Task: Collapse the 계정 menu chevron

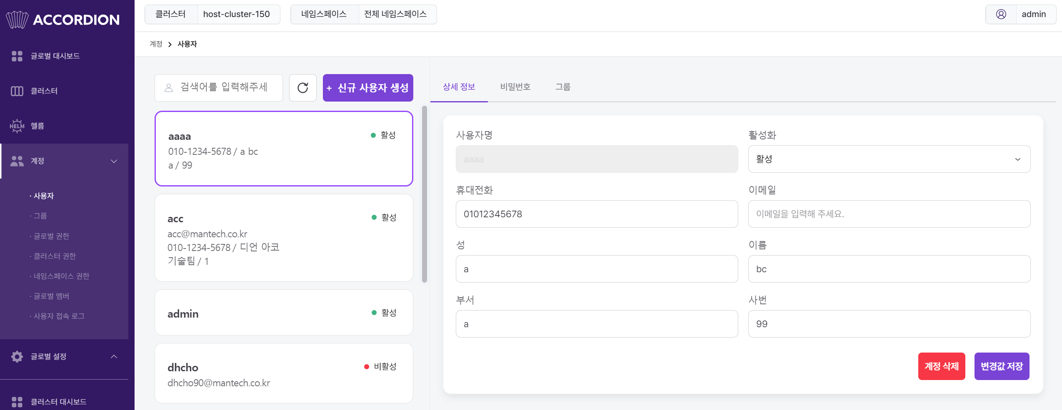Action: click(x=114, y=161)
